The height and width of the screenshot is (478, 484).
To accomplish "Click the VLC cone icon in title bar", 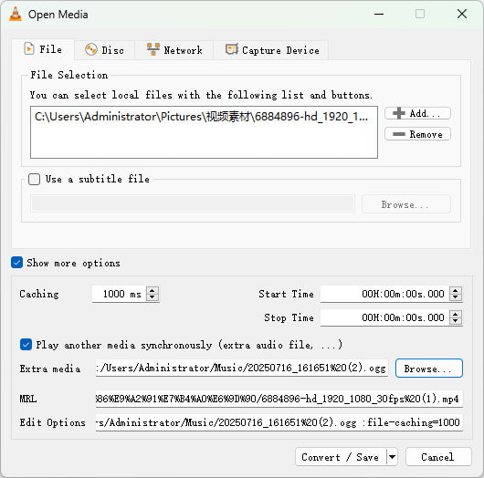I will 16,15.
